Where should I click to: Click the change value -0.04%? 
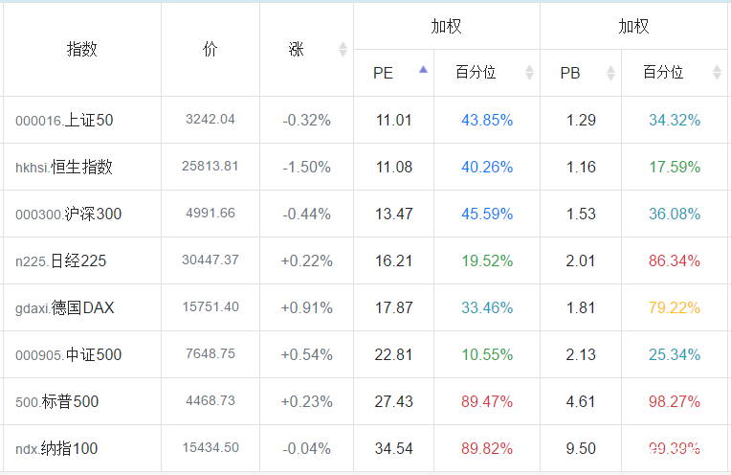coord(306,449)
